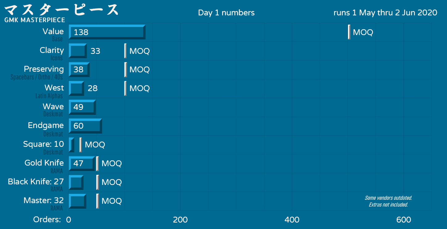The width and height of the screenshot is (447, 229).
Task: Select the Endgame deskmat bar showing 60
Action: coord(85,126)
